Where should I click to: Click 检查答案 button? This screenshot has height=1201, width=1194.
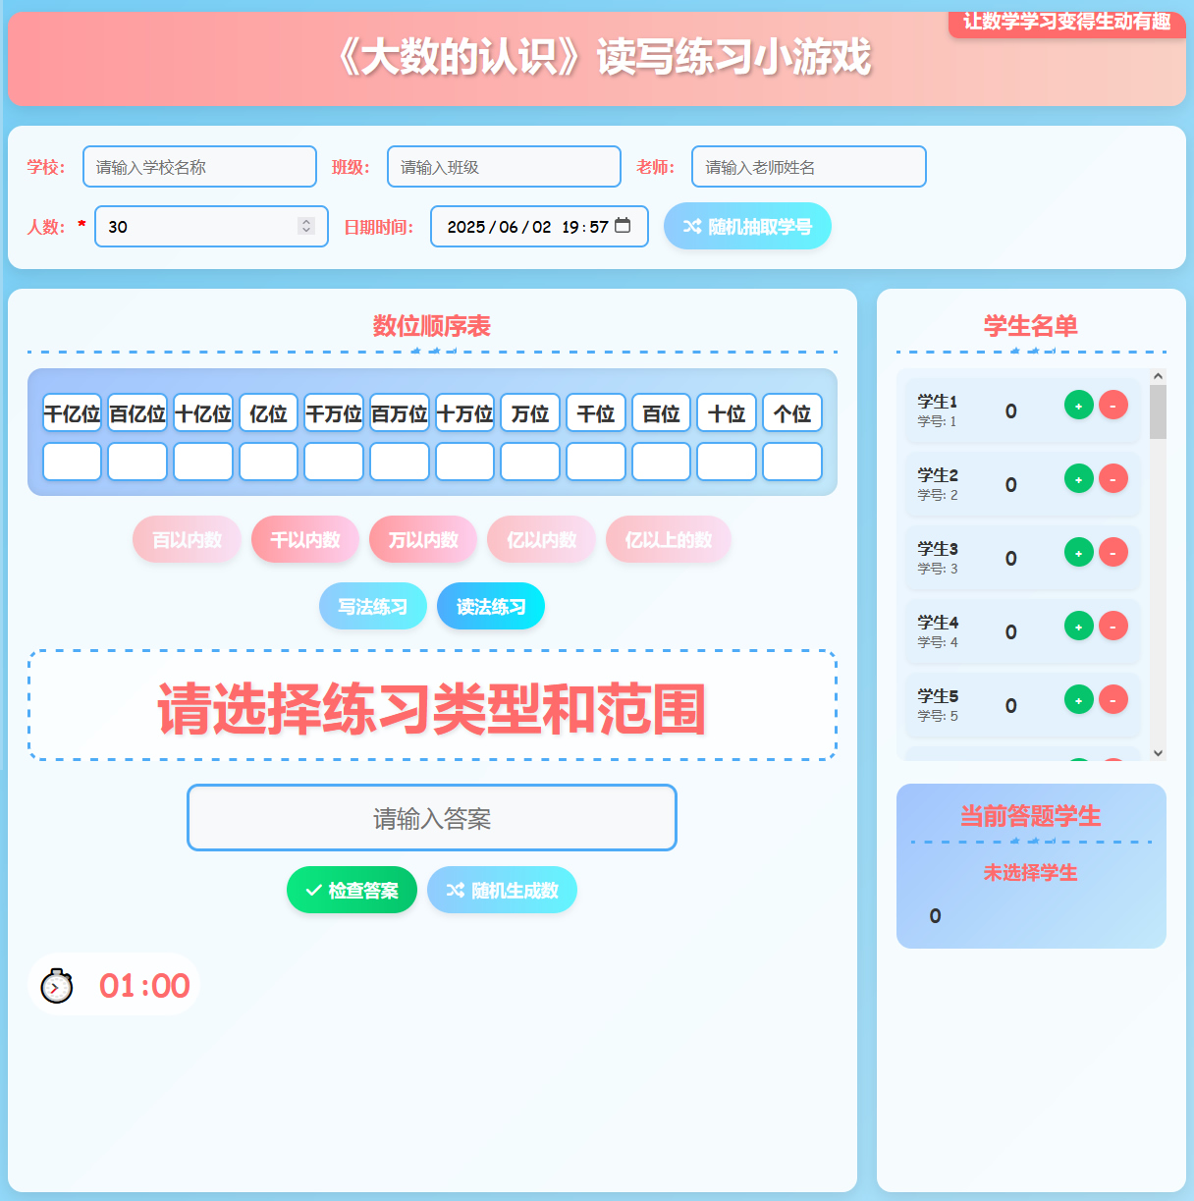point(352,890)
